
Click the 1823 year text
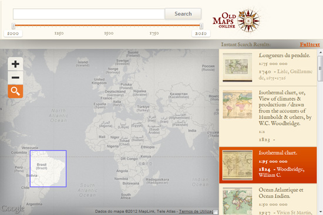click(x=264, y=140)
